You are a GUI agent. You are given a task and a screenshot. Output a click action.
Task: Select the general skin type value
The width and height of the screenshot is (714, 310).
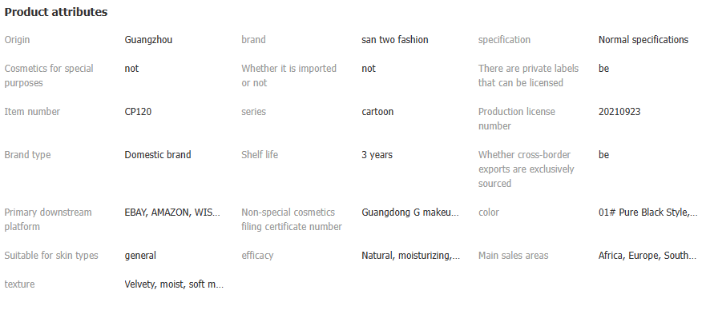click(x=140, y=256)
